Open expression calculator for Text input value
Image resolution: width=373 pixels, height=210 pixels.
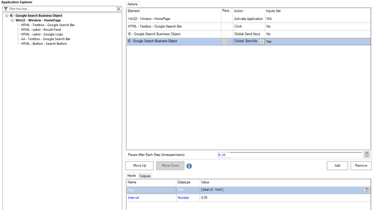point(367,190)
